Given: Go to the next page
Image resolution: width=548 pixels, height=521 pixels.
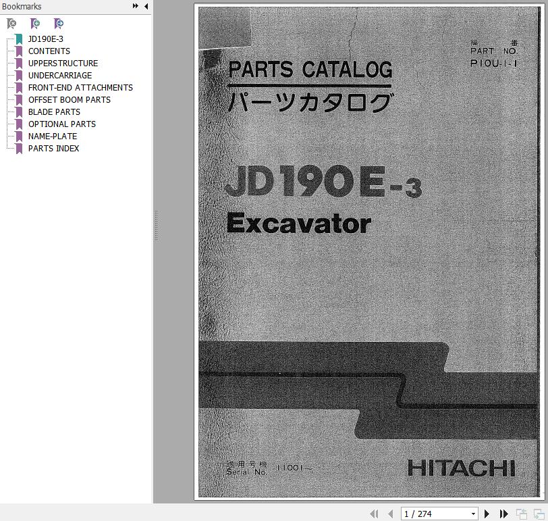Looking at the screenshot, I should click(x=487, y=514).
